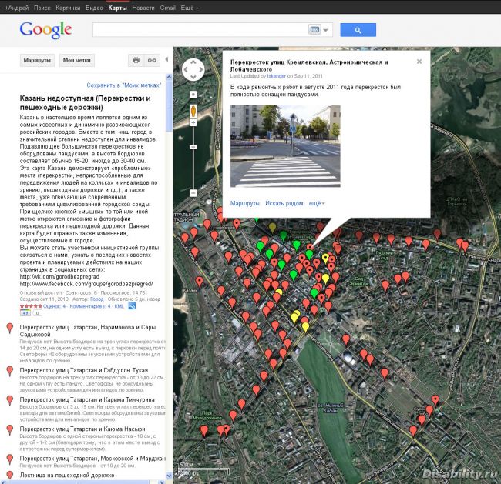This screenshot has width=501, height=484.
Task: Click the 'Маршруты' button in left panel
Action: [36, 60]
